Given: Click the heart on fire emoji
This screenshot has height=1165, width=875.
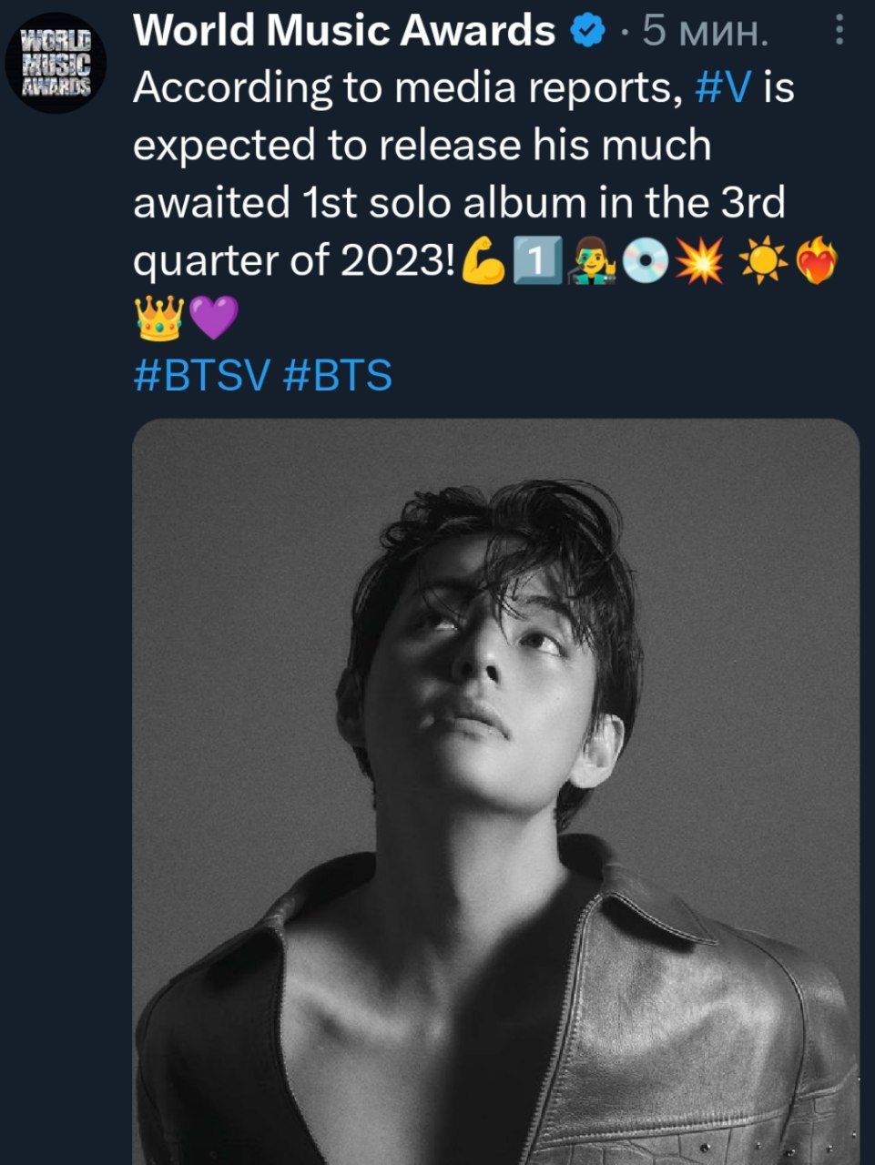Looking at the screenshot, I should coord(816,263).
